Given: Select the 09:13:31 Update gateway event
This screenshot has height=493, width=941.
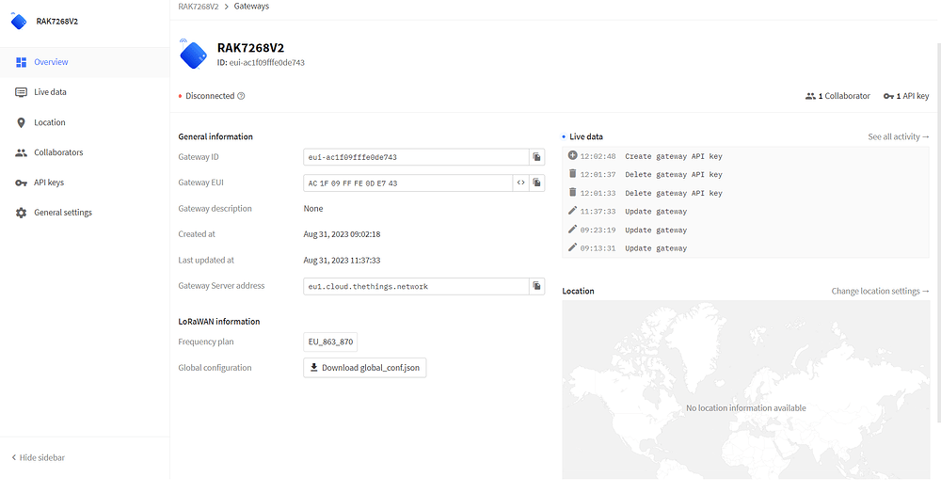Looking at the screenshot, I should [745, 248].
